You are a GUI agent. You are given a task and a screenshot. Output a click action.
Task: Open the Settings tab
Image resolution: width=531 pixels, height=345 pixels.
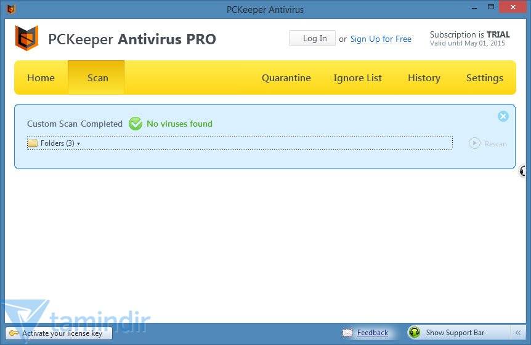pyautogui.click(x=484, y=78)
